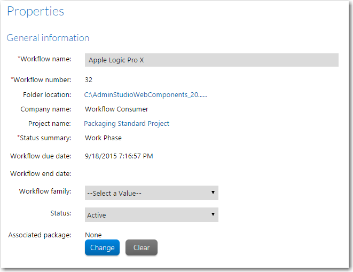Select the Work Phase status summary text
353x272 pixels.
click(x=103, y=138)
